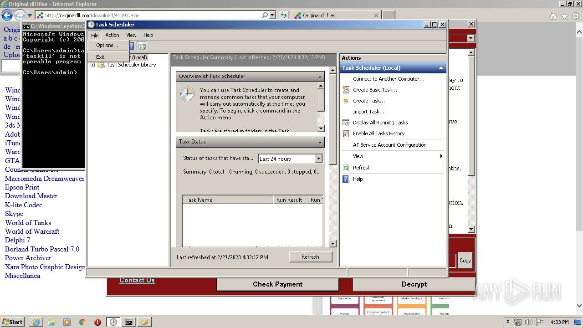Open the Internet Explorer Favorites star
This screenshot has height=328, width=583.
(x=564, y=16)
